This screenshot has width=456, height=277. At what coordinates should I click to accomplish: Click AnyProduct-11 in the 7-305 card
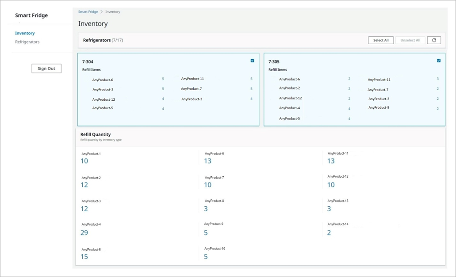point(379,80)
